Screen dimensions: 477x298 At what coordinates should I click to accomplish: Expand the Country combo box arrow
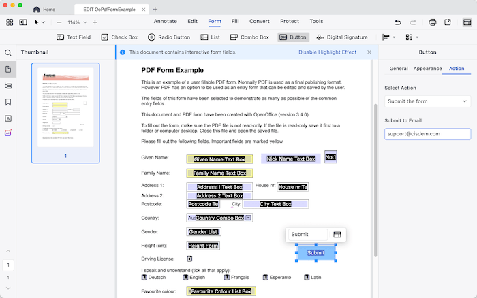pyautogui.click(x=249, y=218)
